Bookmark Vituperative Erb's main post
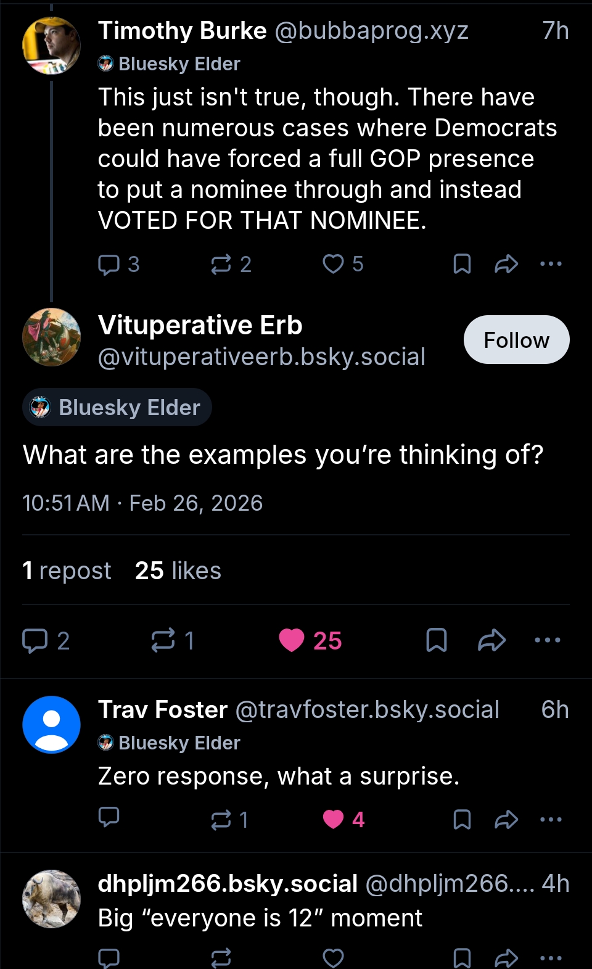This screenshot has width=592, height=969. (437, 640)
